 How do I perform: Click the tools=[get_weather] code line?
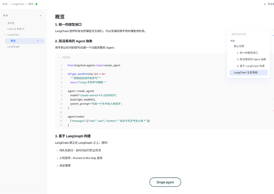pos(83,100)
